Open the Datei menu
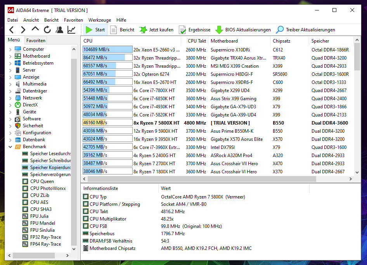The image size is (367, 265). click(x=13, y=20)
